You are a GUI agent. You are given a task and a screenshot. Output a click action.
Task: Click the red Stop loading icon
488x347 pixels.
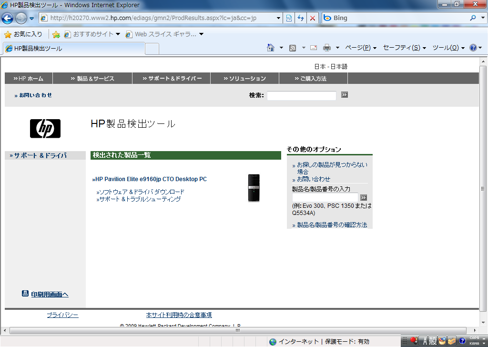(313, 18)
